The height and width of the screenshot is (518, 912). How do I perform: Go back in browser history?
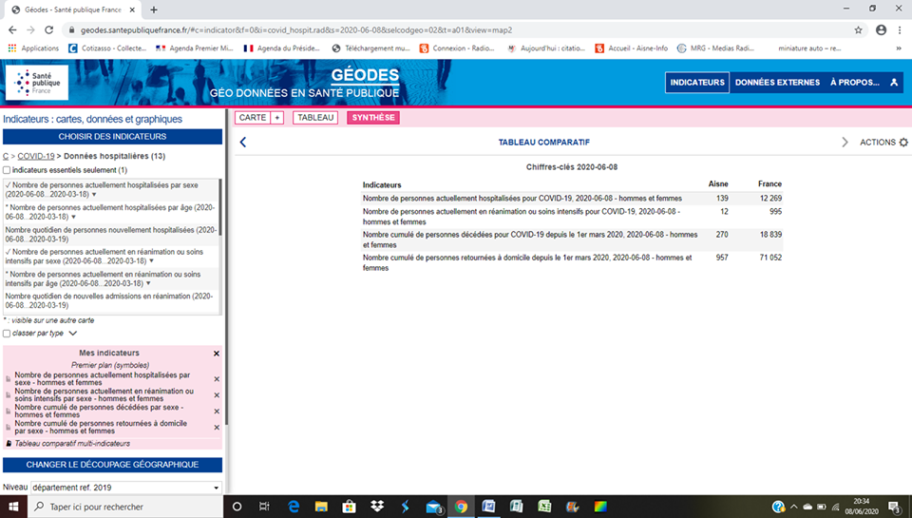12,30
